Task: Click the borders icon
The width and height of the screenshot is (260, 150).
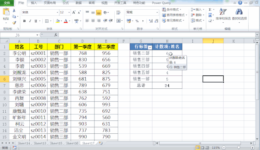Action: coord(47,21)
